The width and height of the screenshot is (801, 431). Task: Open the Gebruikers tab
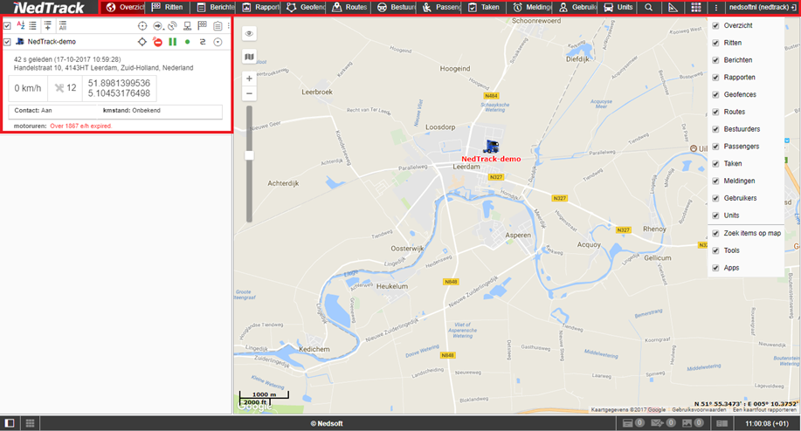[x=576, y=7]
